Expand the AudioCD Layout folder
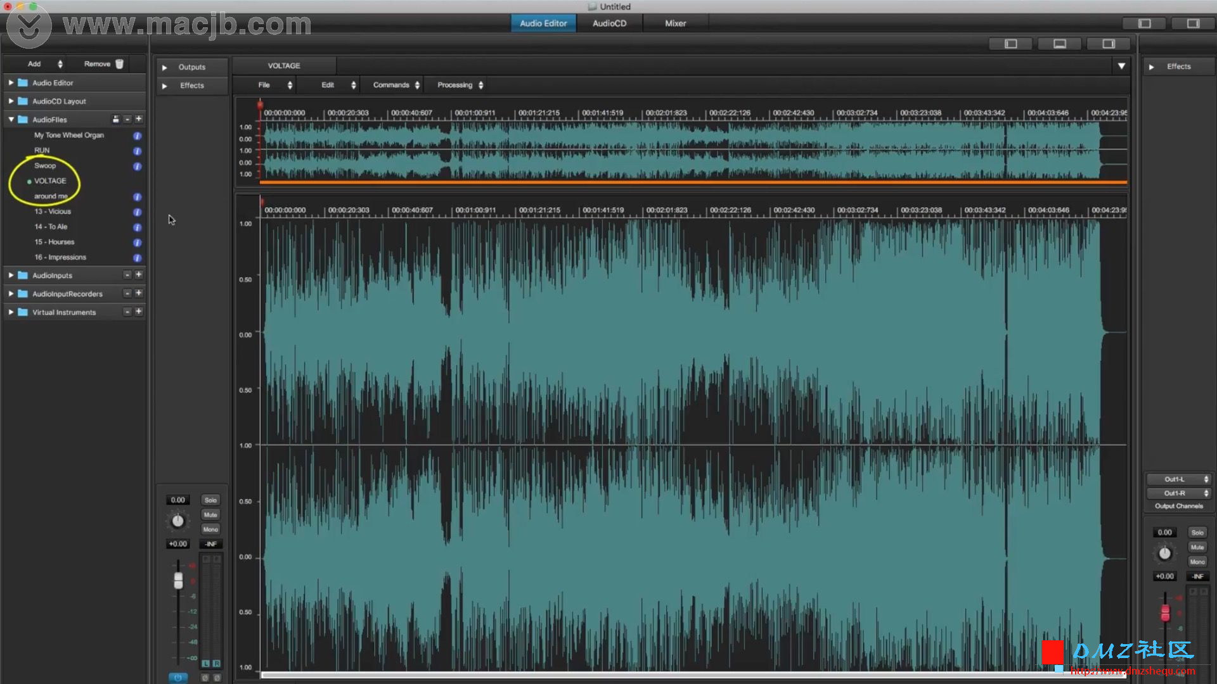Screen dimensions: 1217x684 [11, 101]
